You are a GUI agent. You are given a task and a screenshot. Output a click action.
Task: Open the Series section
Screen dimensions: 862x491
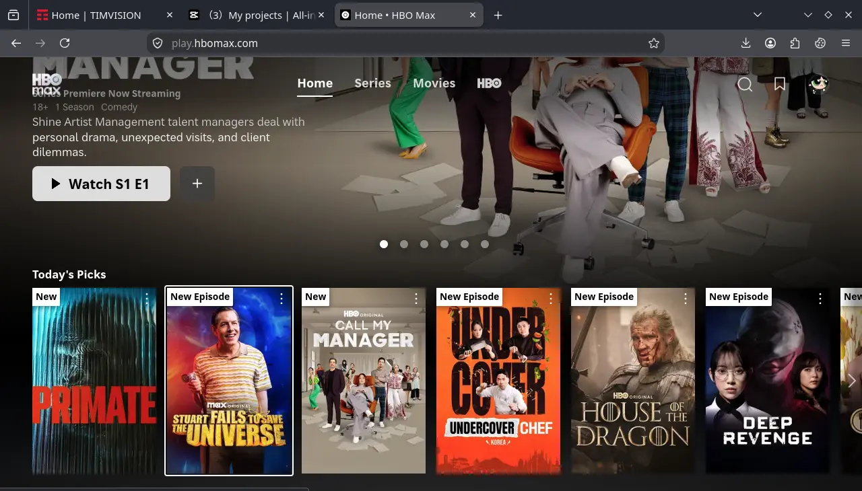click(x=373, y=83)
